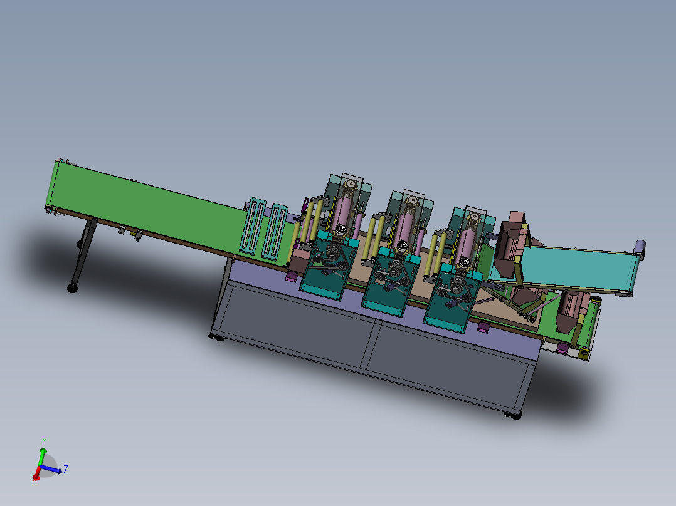Select the second cyan slotted guide plate
Viewport: 676px width, 506px height.
275,232
